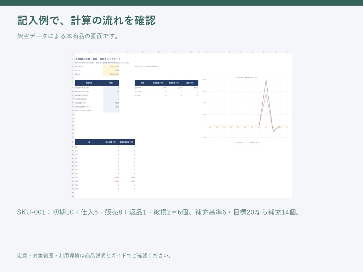Click the 結果 column header
The width and height of the screenshot is (363, 272).
(x=111, y=83)
